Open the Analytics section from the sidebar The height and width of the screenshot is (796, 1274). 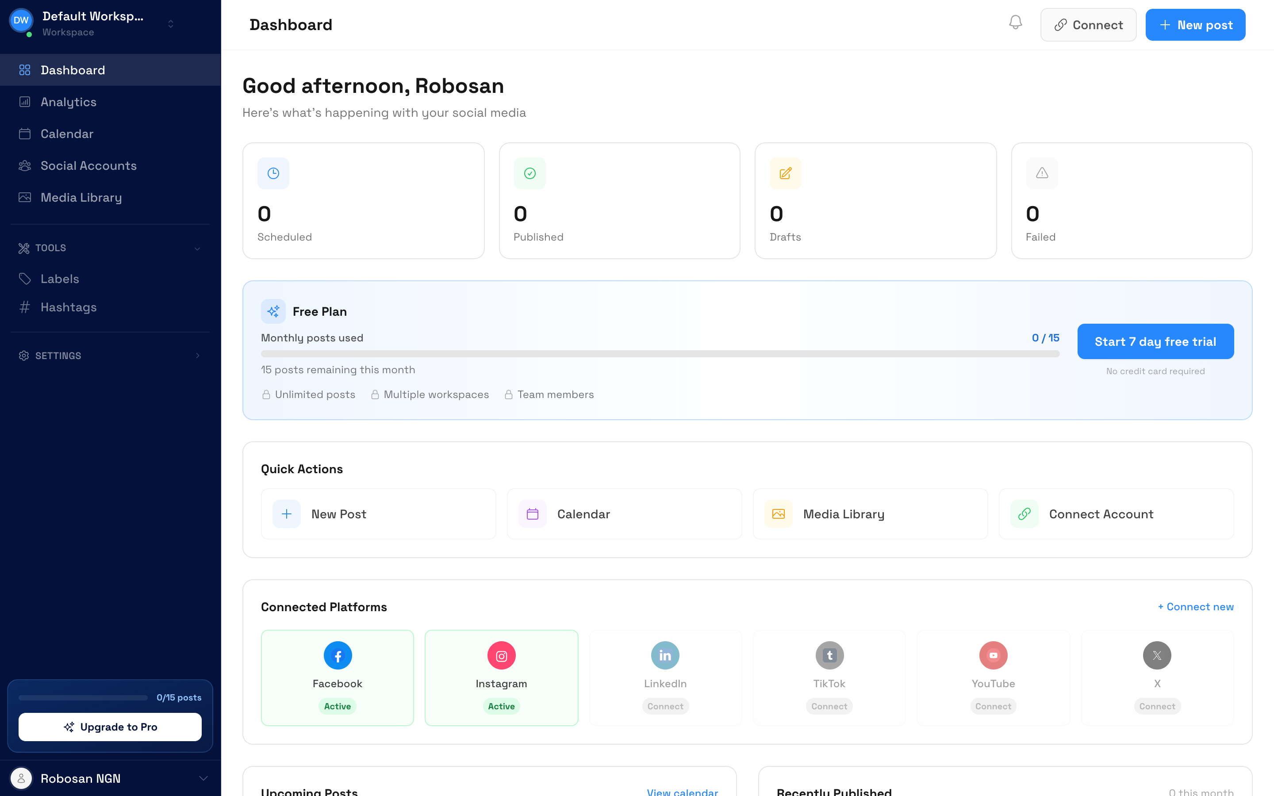pyautogui.click(x=69, y=102)
